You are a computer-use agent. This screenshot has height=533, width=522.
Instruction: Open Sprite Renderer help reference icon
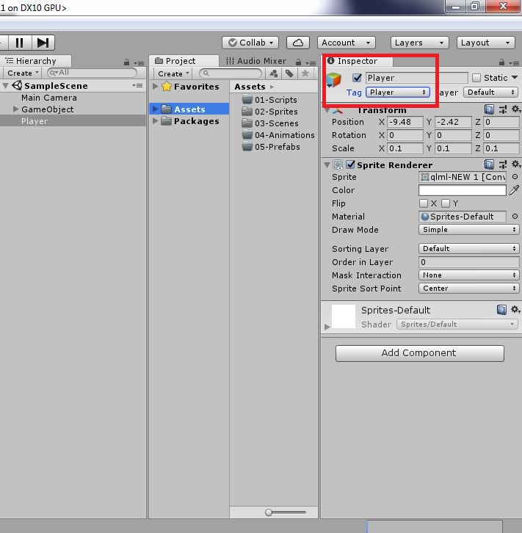489,164
